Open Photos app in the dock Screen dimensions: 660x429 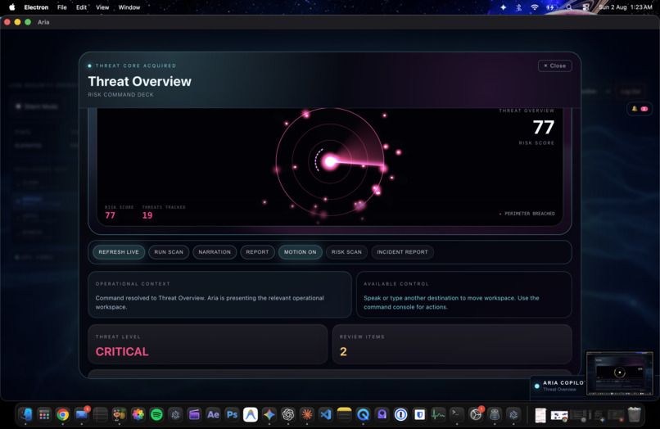point(138,415)
